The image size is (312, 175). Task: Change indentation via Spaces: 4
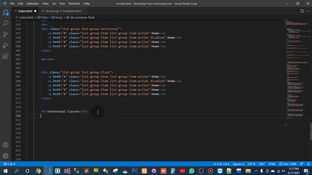tap(238, 164)
